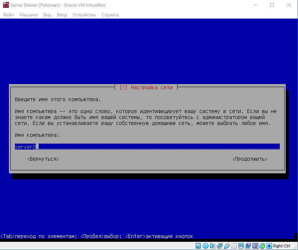Click the shared folders status icon

coord(234,246)
